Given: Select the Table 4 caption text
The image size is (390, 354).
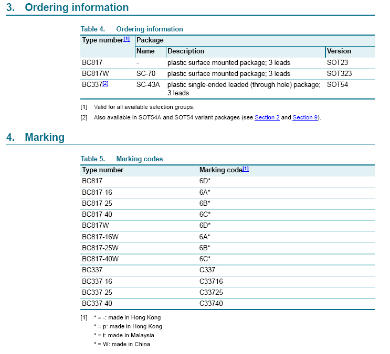Looking at the screenshot, I should point(132,29).
